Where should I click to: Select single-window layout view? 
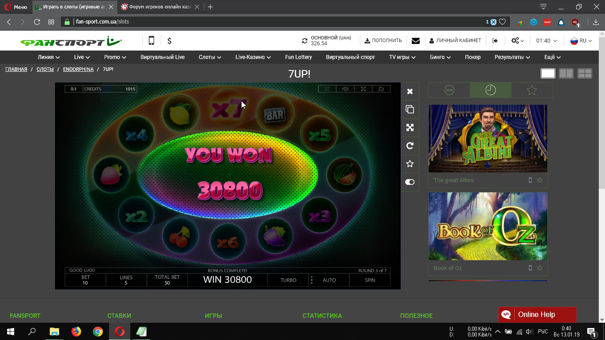click(x=548, y=74)
